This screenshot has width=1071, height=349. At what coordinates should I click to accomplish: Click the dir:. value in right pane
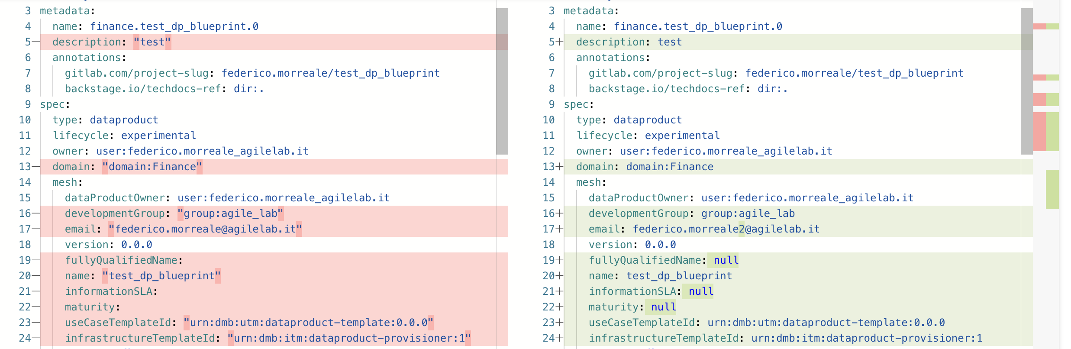pos(772,89)
